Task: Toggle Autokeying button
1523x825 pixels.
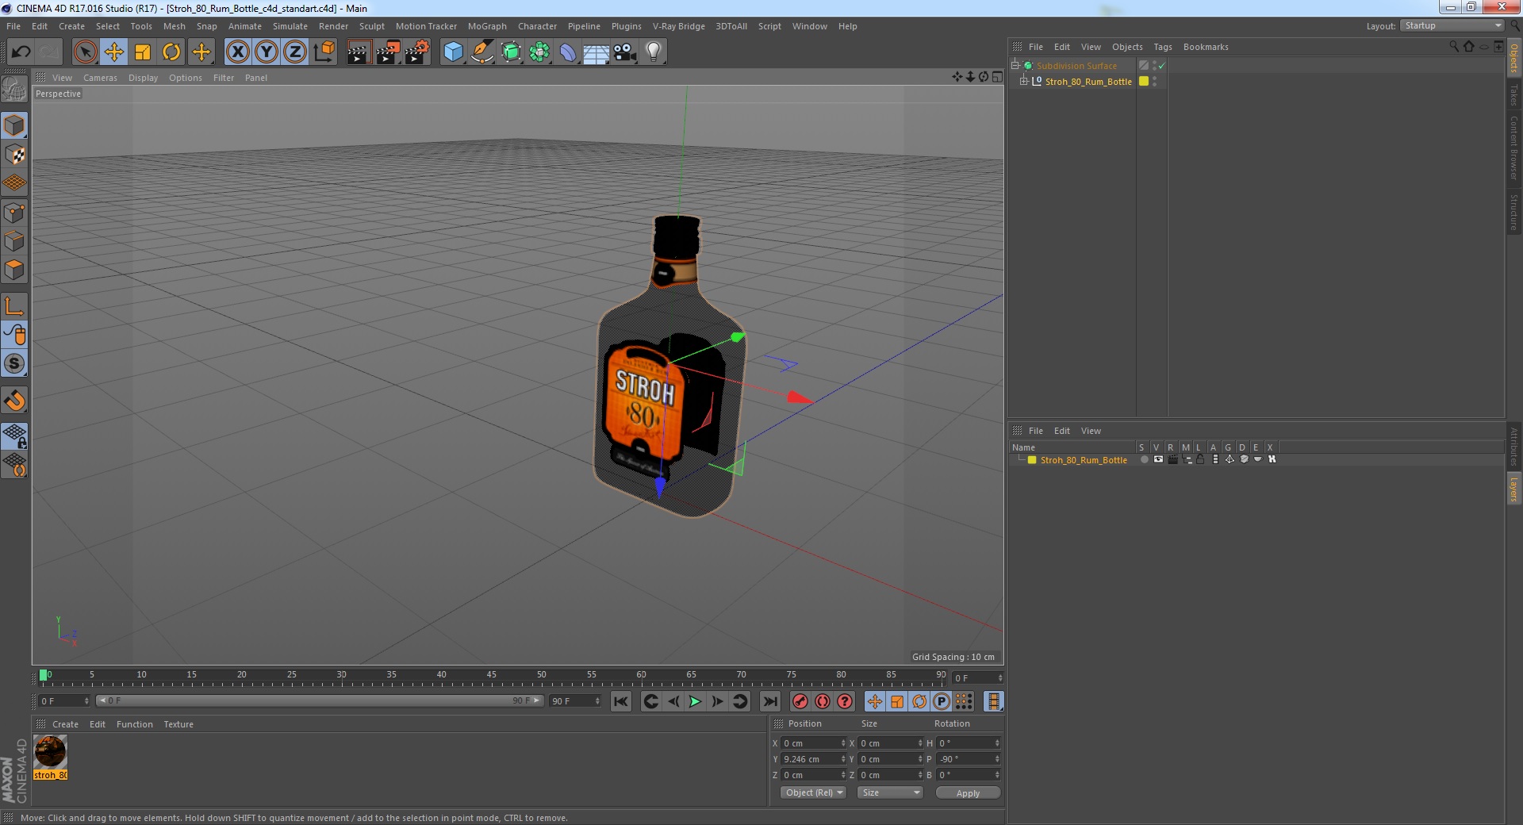Action: pos(823,701)
